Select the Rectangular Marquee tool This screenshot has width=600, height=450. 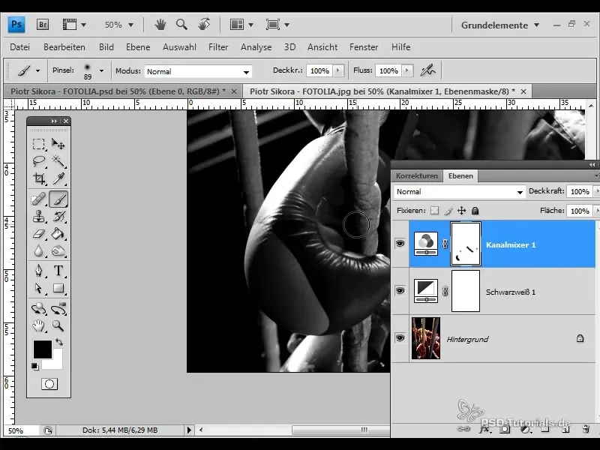38,144
